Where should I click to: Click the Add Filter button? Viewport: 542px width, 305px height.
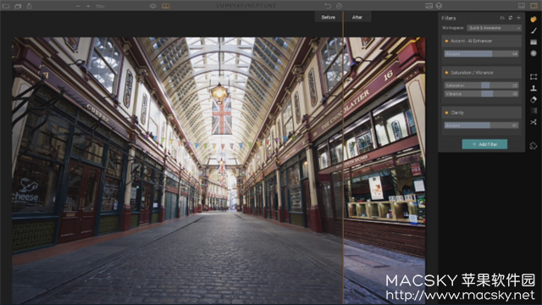tap(484, 144)
